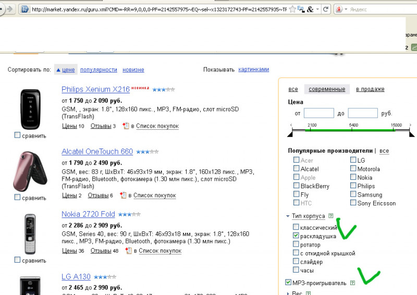Open help icon next to Тип корпуса
The height and width of the screenshot is (295, 417).
tap(330, 216)
